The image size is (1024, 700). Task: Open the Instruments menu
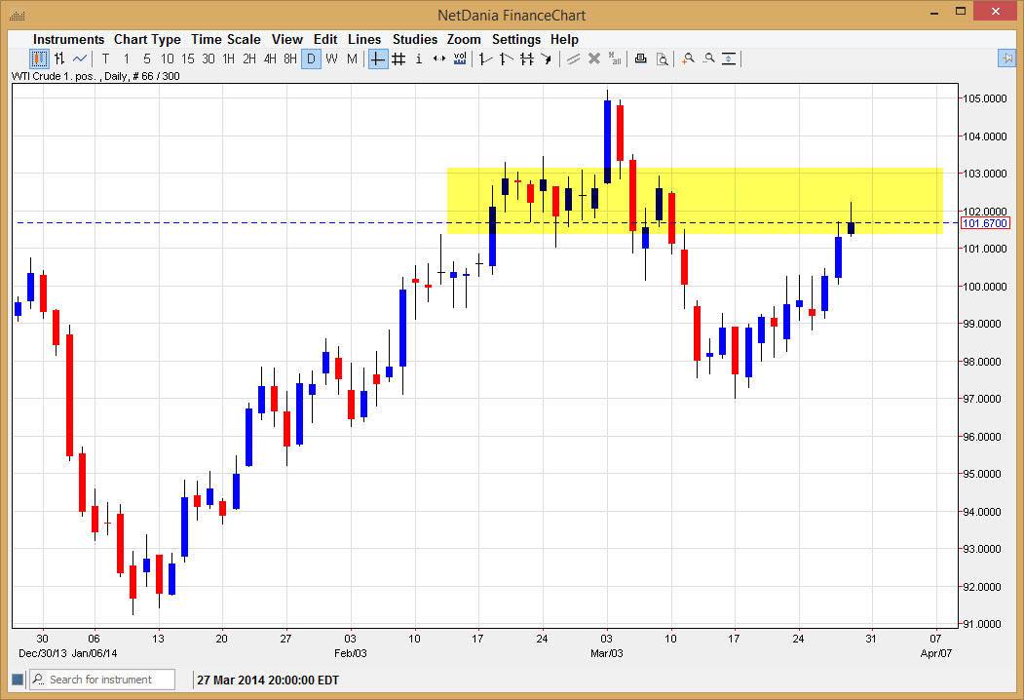pos(68,39)
